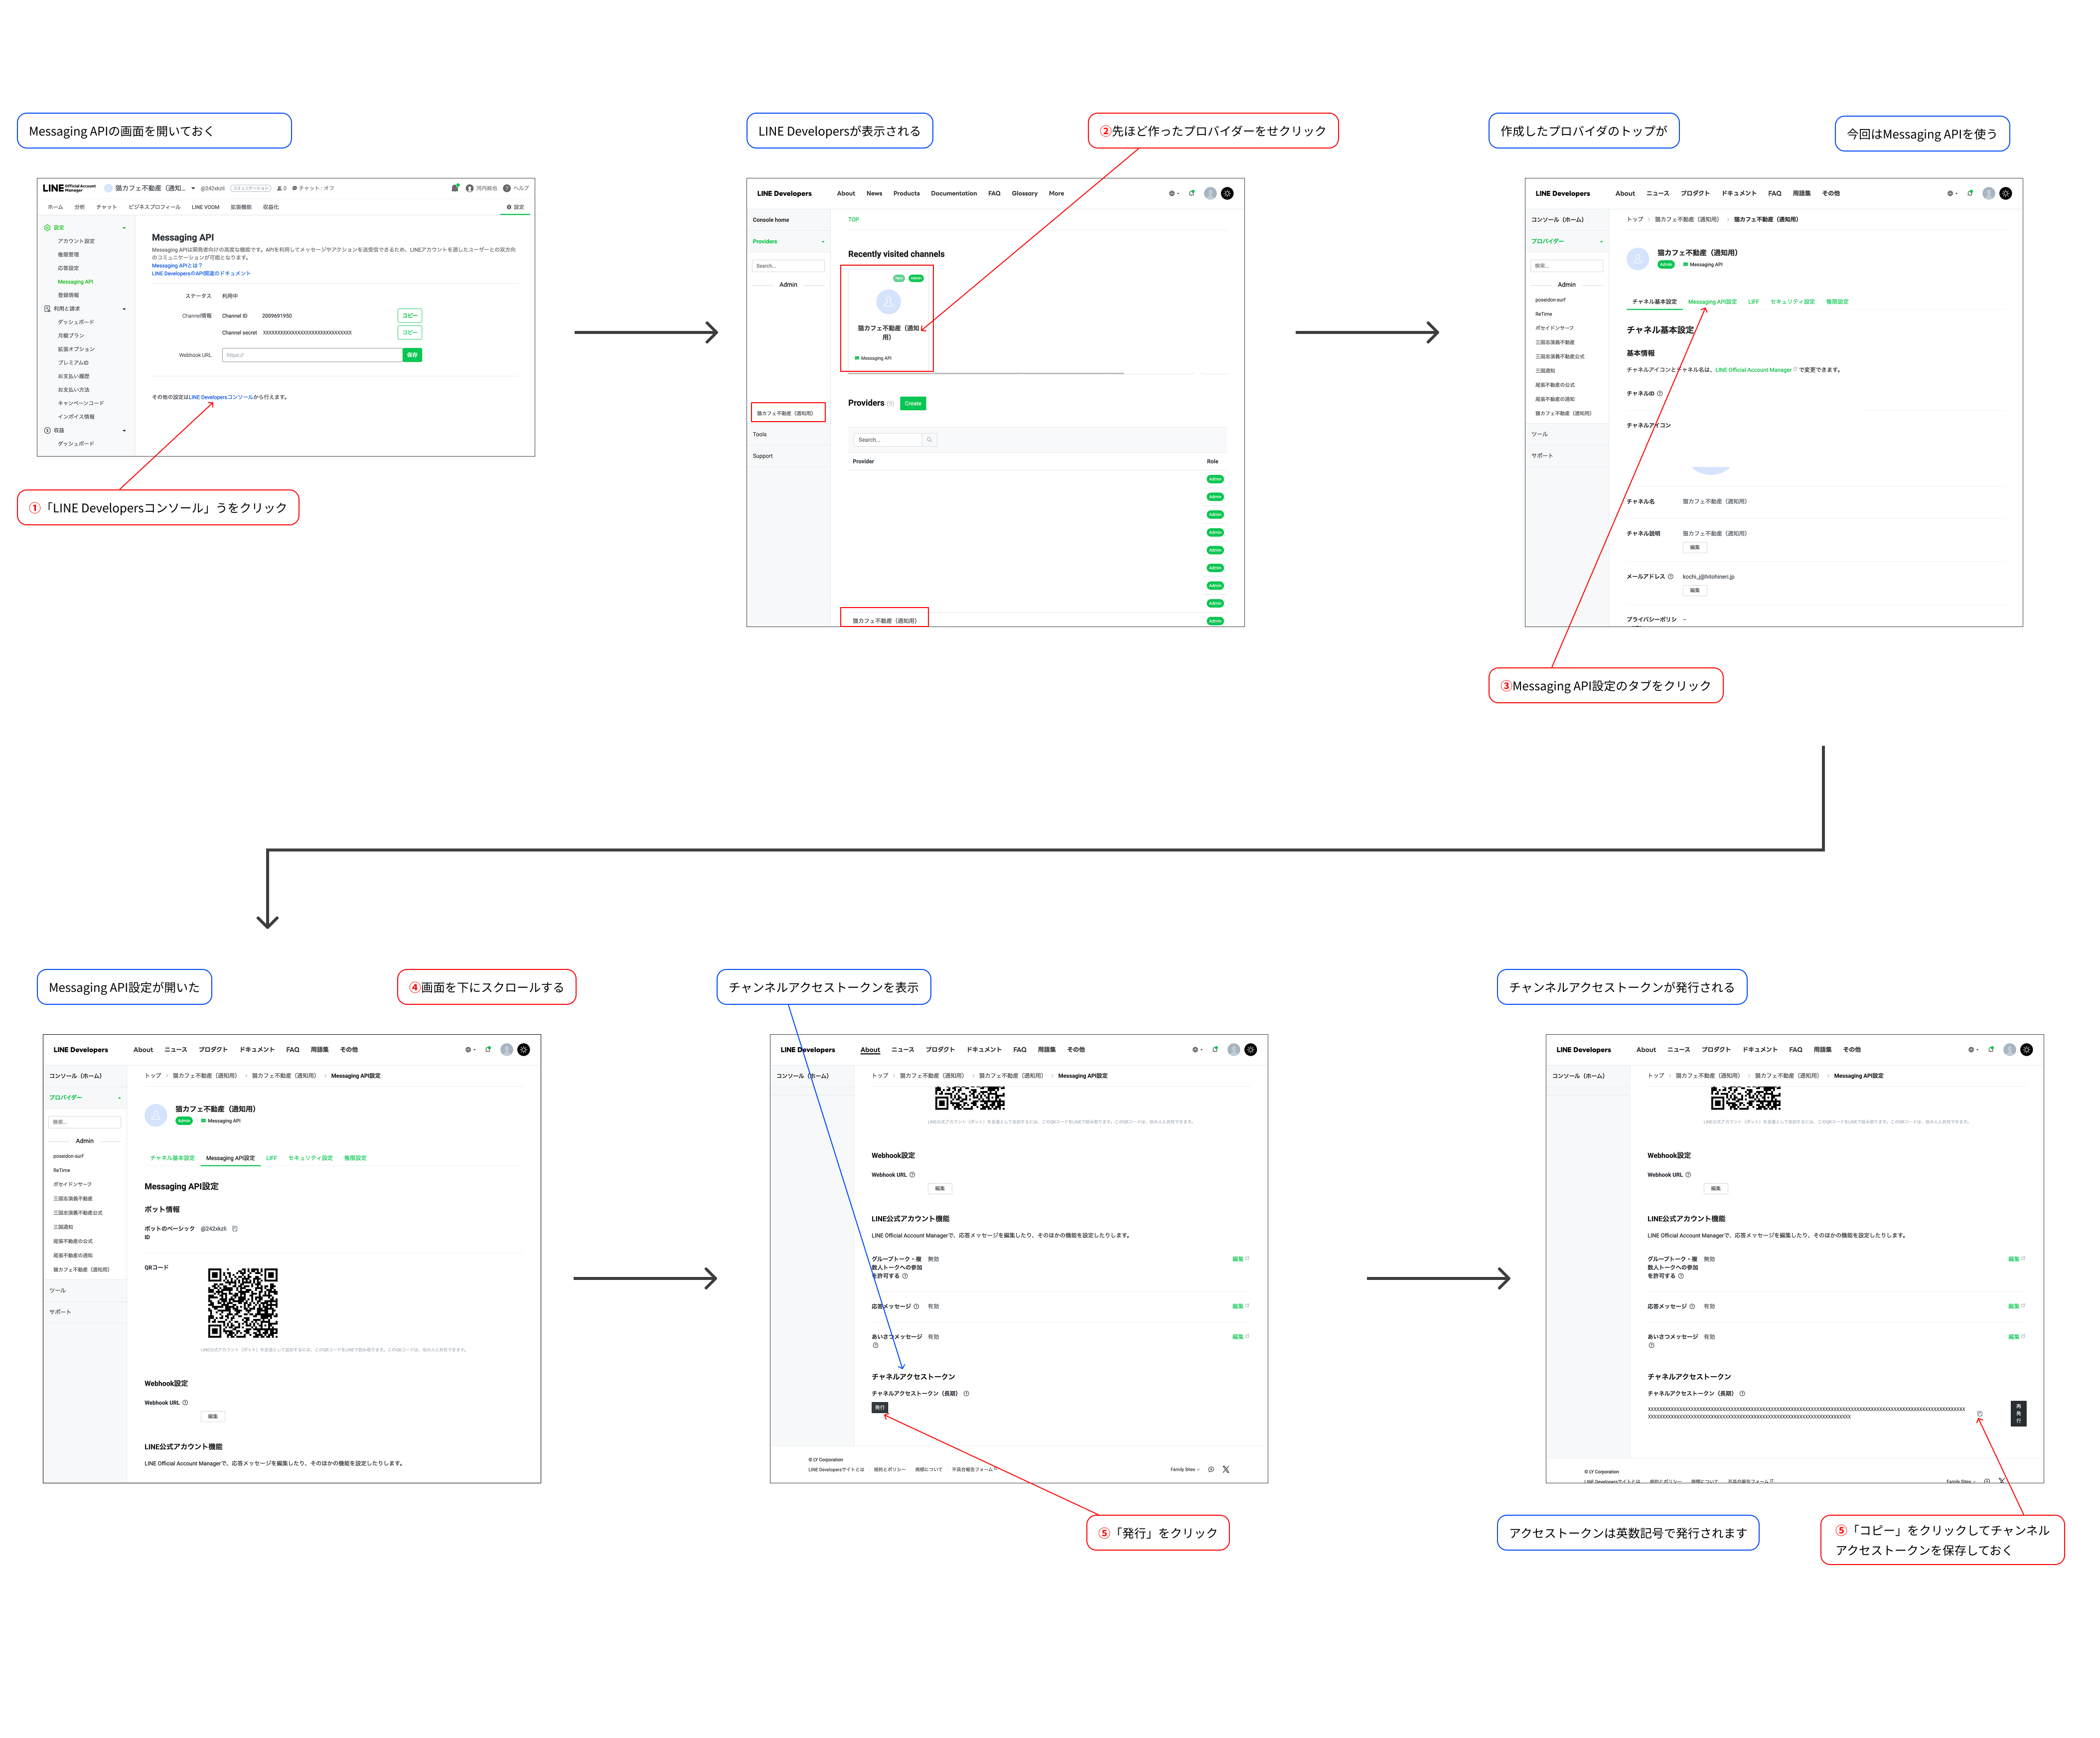Click the green Create button next to Providers
The width and height of the screenshot is (2100, 1738).
point(913,403)
